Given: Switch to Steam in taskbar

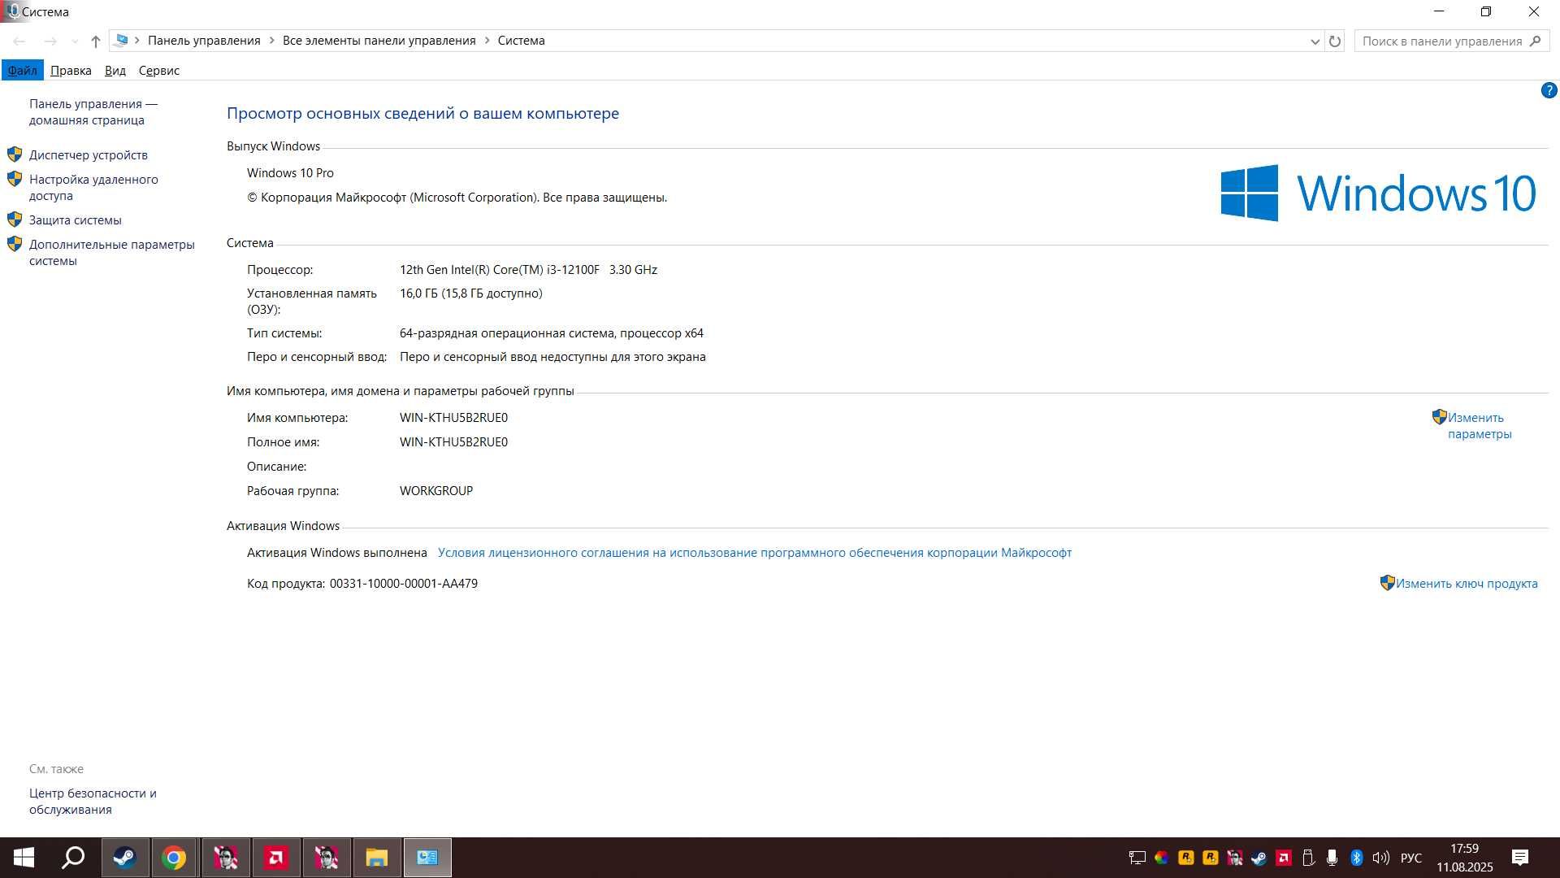Looking at the screenshot, I should pyautogui.click(x=125, y=858).
